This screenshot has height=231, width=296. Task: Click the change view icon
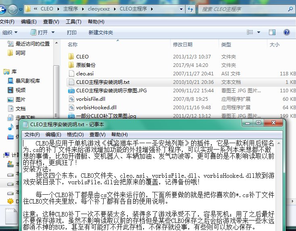click(x=250, y=32)
